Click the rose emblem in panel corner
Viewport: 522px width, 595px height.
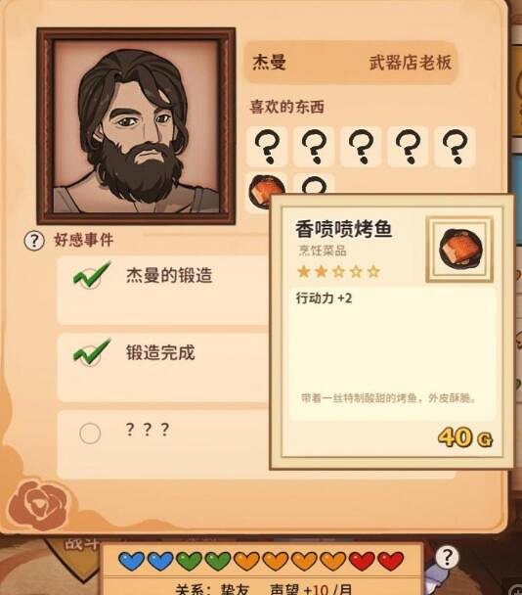tap(40, 505)
